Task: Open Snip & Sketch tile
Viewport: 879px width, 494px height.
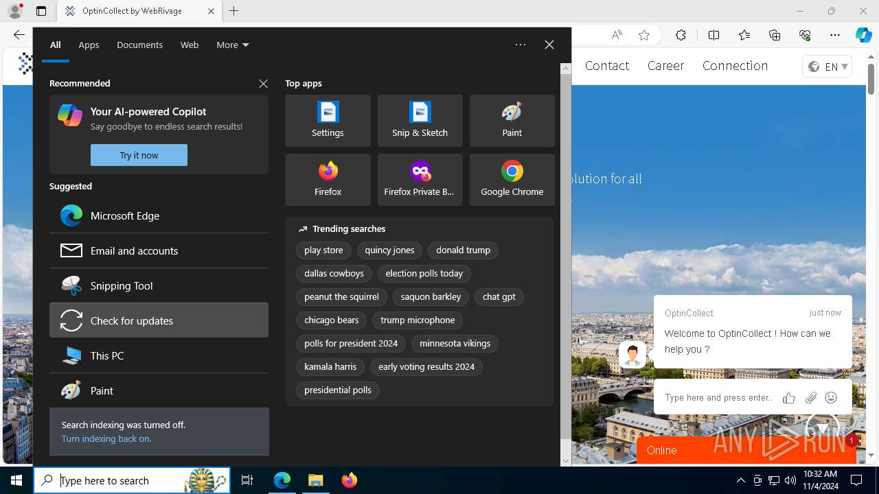Action: (x=420, y=121)
